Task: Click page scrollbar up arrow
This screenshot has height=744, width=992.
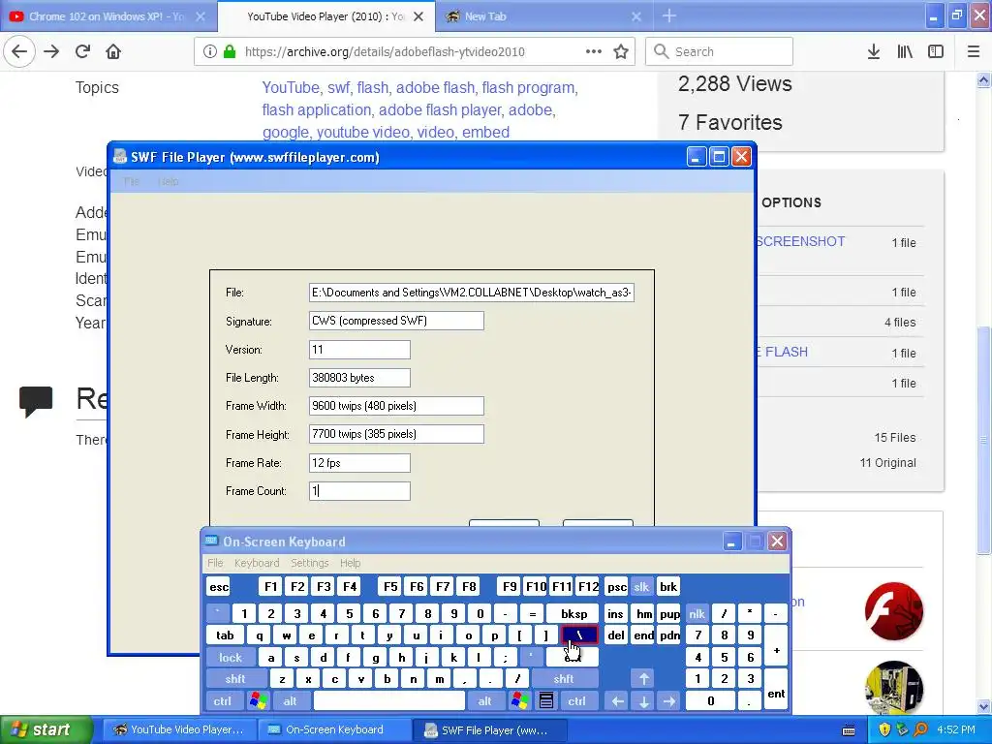Action: click(983, 79)
